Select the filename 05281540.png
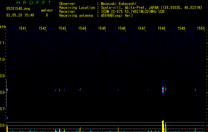The width and height of the screenshot is (208, 132). (18, 9)
